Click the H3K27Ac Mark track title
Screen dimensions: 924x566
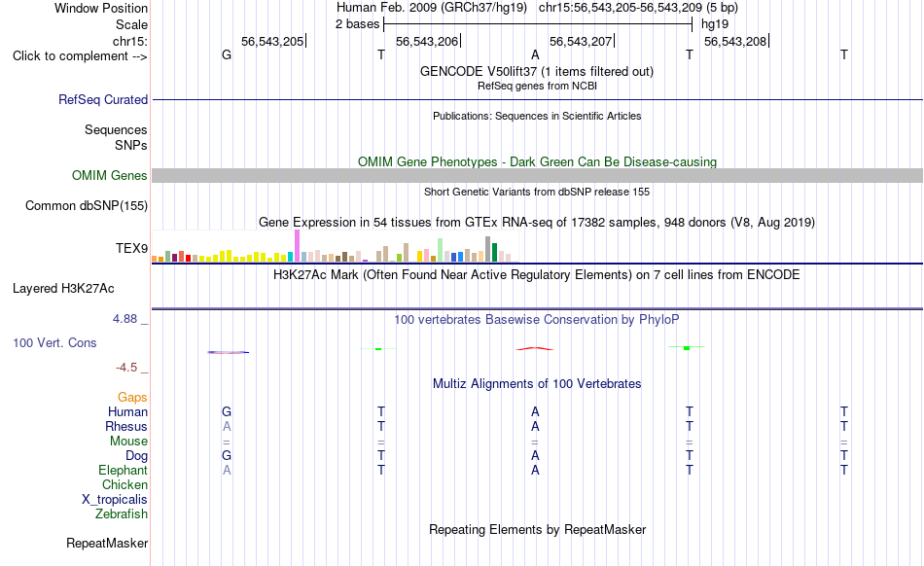point(536,275)
